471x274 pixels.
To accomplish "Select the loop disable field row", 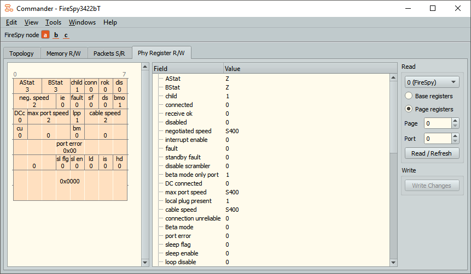I will coord(271,262).
